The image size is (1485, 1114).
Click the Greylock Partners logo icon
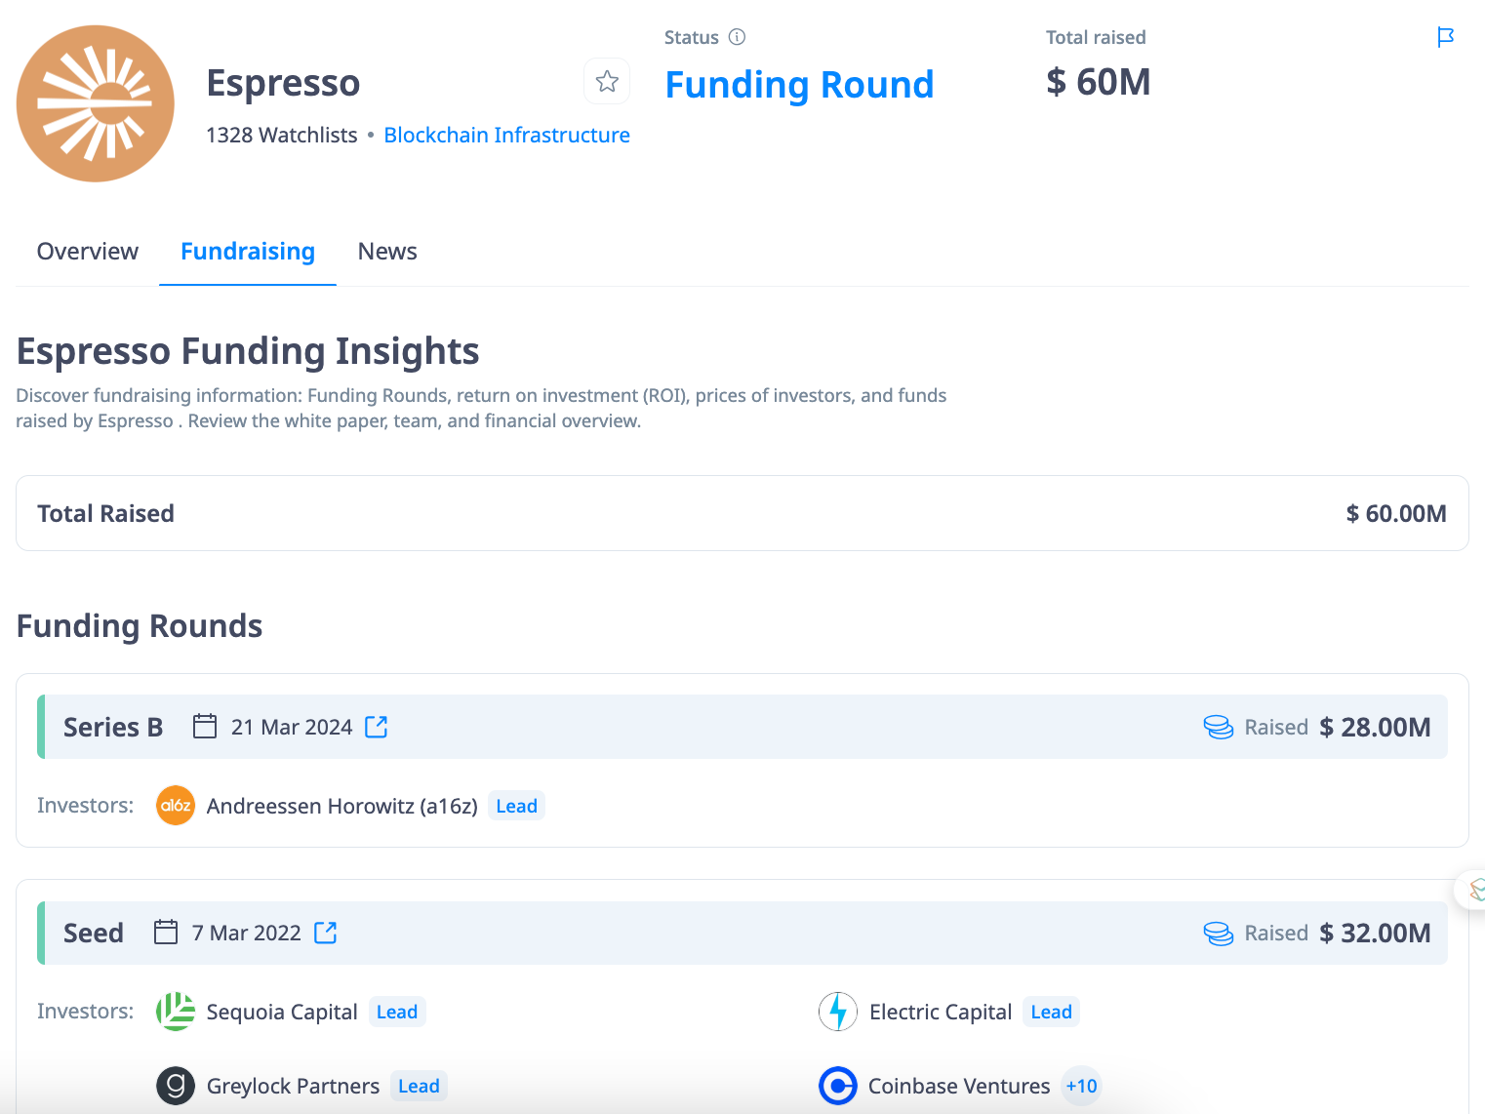click(176, 1086)
